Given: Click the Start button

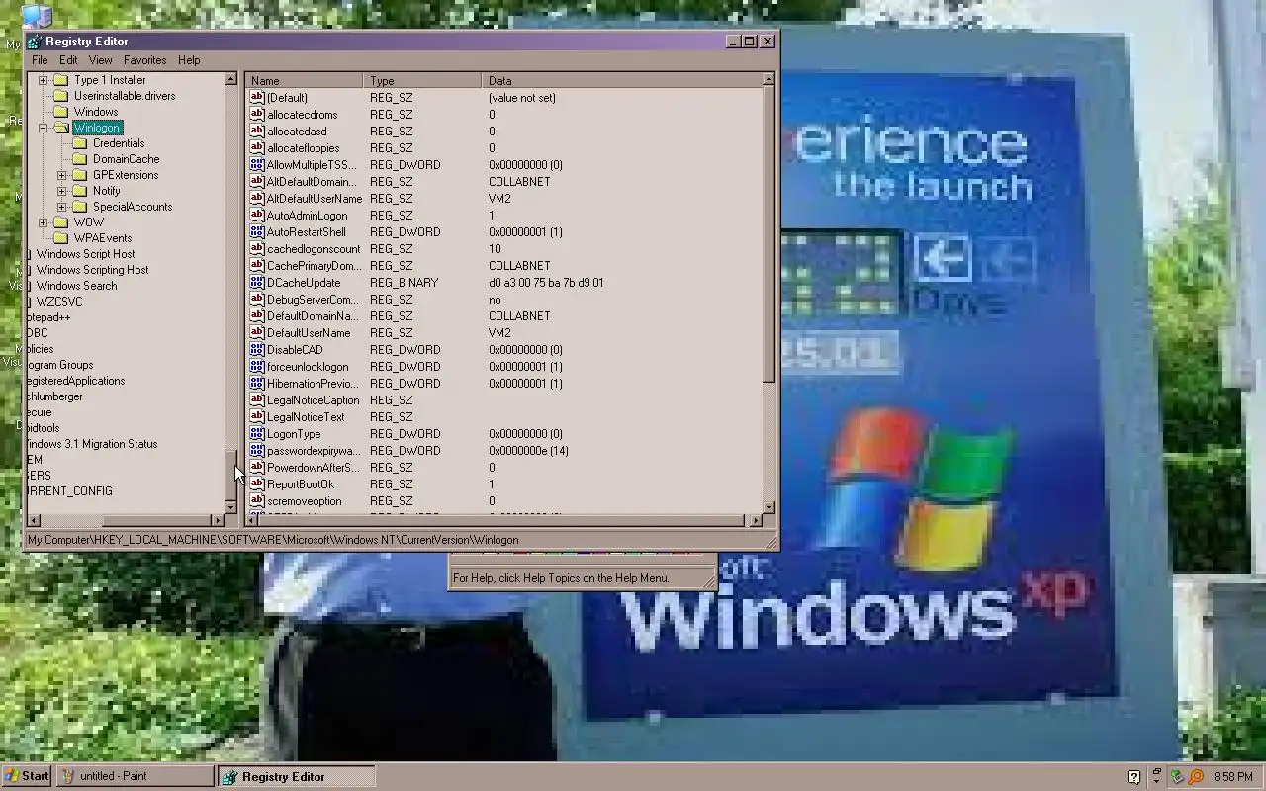Looking at the screenshot, I should tap(27, 776).
